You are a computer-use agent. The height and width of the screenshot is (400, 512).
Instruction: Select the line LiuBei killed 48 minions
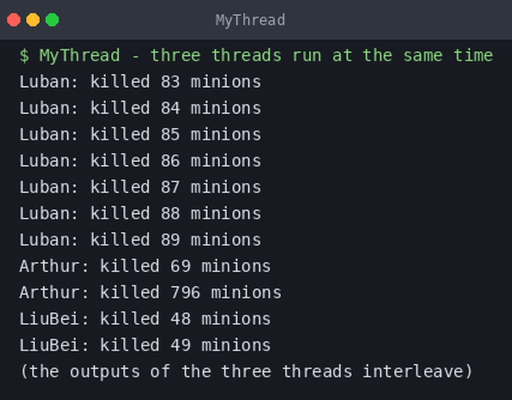[145, 319]
